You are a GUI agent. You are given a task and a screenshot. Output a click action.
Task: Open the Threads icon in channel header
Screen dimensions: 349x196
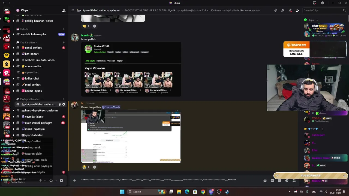click(276, 10)
